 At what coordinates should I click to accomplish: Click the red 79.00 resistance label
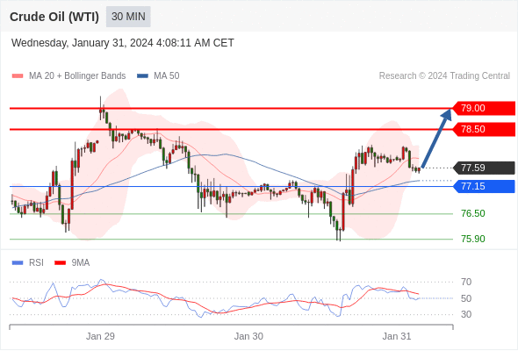pos(484,108)
